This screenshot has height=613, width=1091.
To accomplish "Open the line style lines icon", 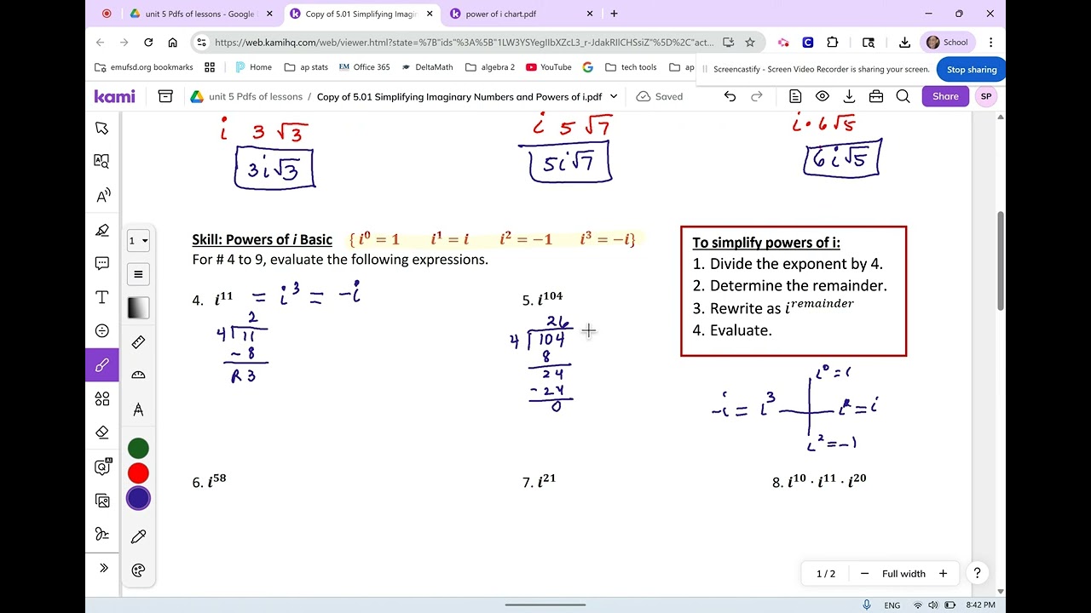I will [x=138, y=274].
